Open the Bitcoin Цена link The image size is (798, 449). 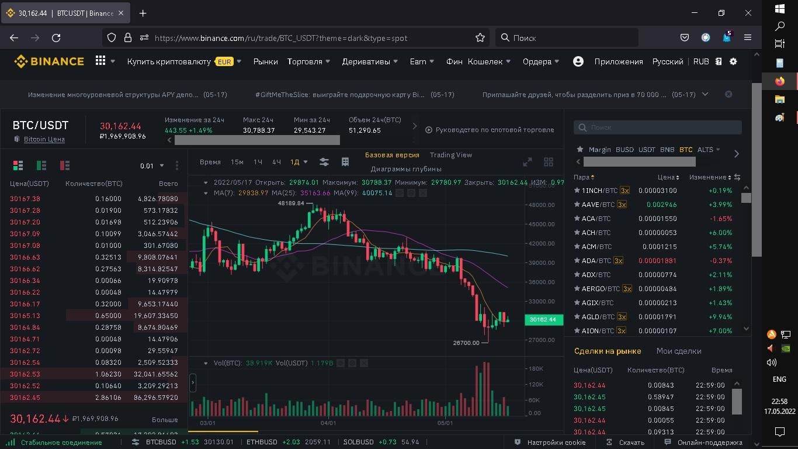[44, 139]
